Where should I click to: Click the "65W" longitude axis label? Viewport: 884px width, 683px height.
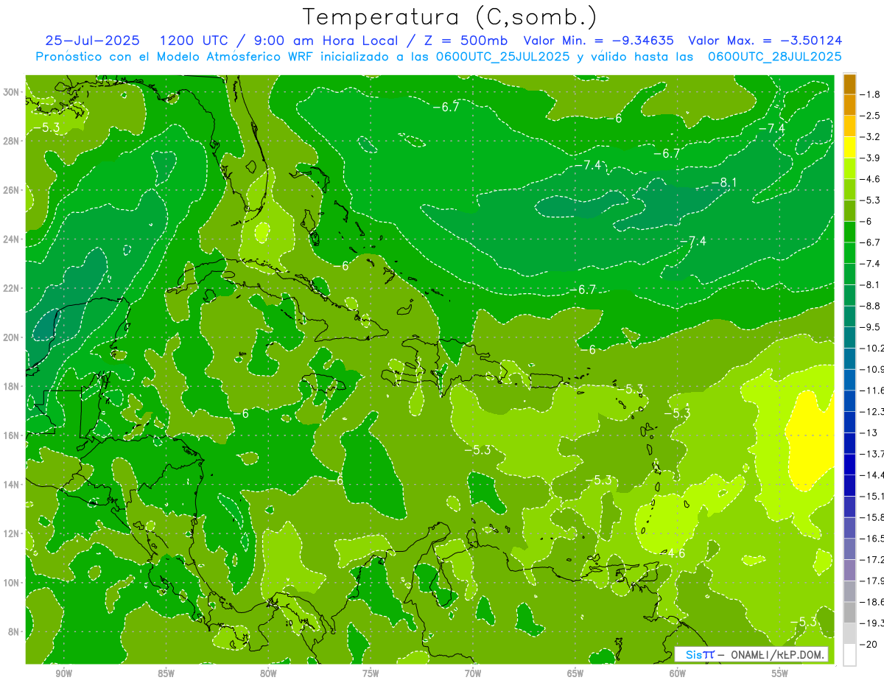575,673
